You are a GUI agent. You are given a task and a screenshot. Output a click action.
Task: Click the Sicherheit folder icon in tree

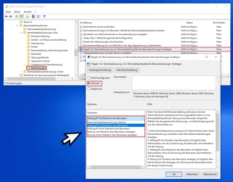coord(29,54)
